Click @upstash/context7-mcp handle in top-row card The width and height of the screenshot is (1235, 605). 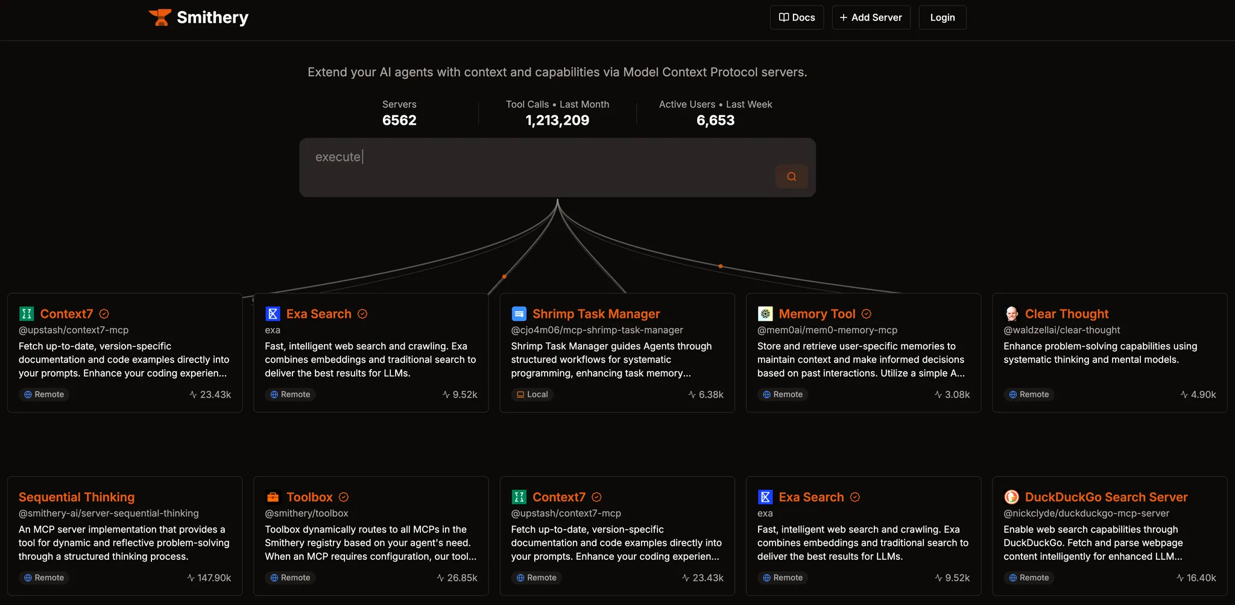[74, 330]
